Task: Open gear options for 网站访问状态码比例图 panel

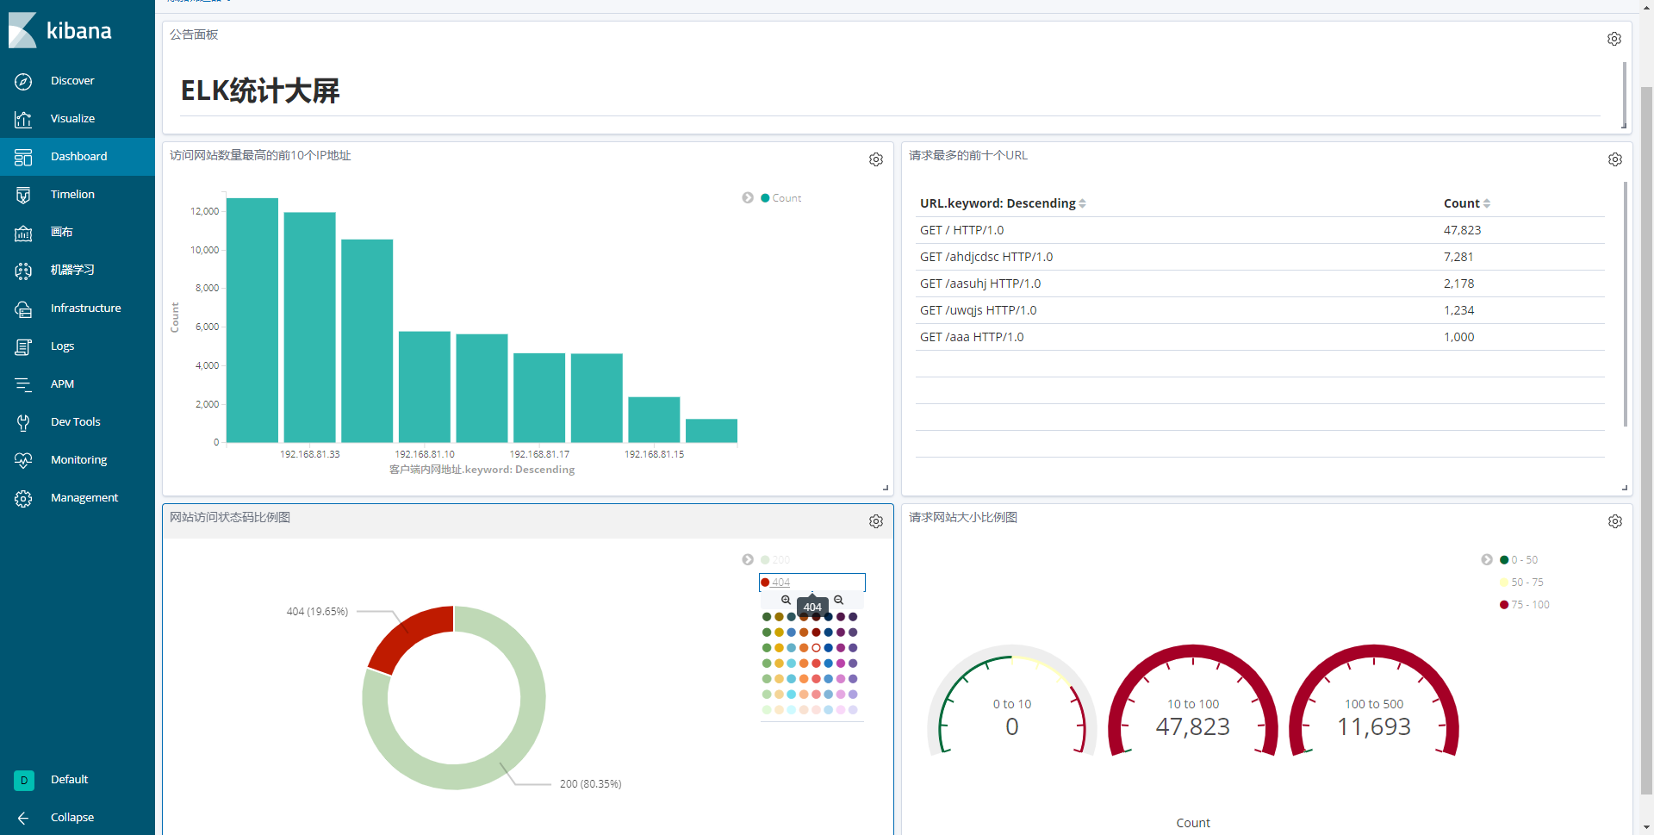Action: 876,521
